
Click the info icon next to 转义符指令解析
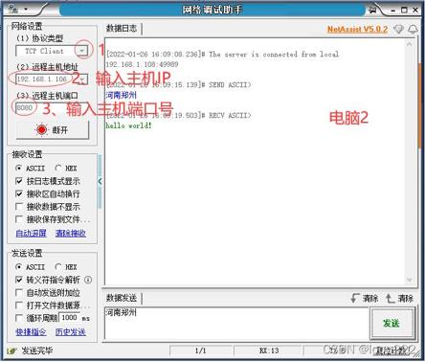88,280
